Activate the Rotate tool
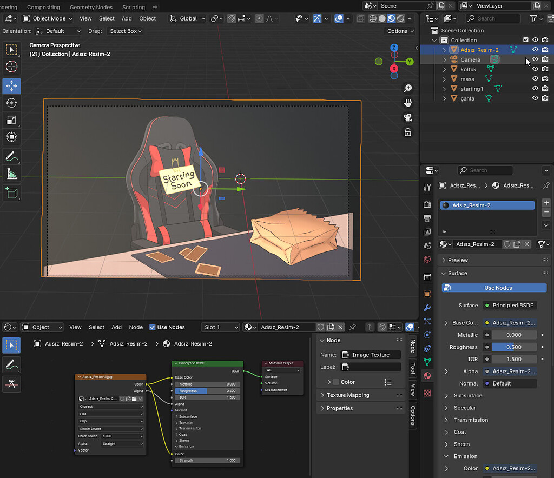The height and width of the screenshot is (478, 554). [12, 103]
